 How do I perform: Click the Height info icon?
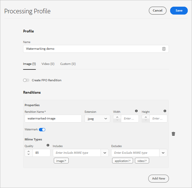click(165, 111)
